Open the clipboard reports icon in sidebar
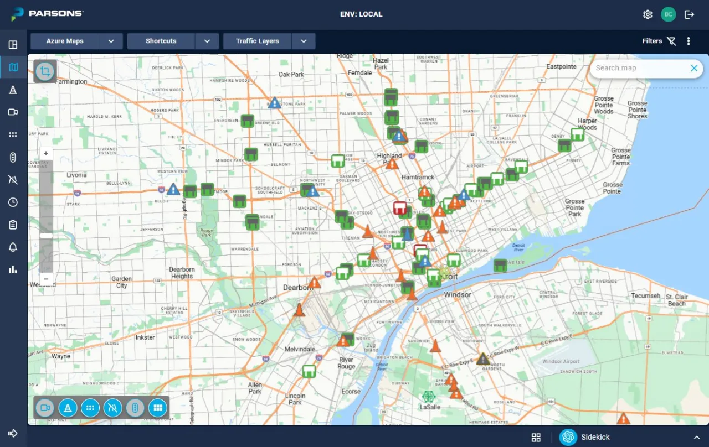This screenshot has height=447, width=709. (13, 225)
